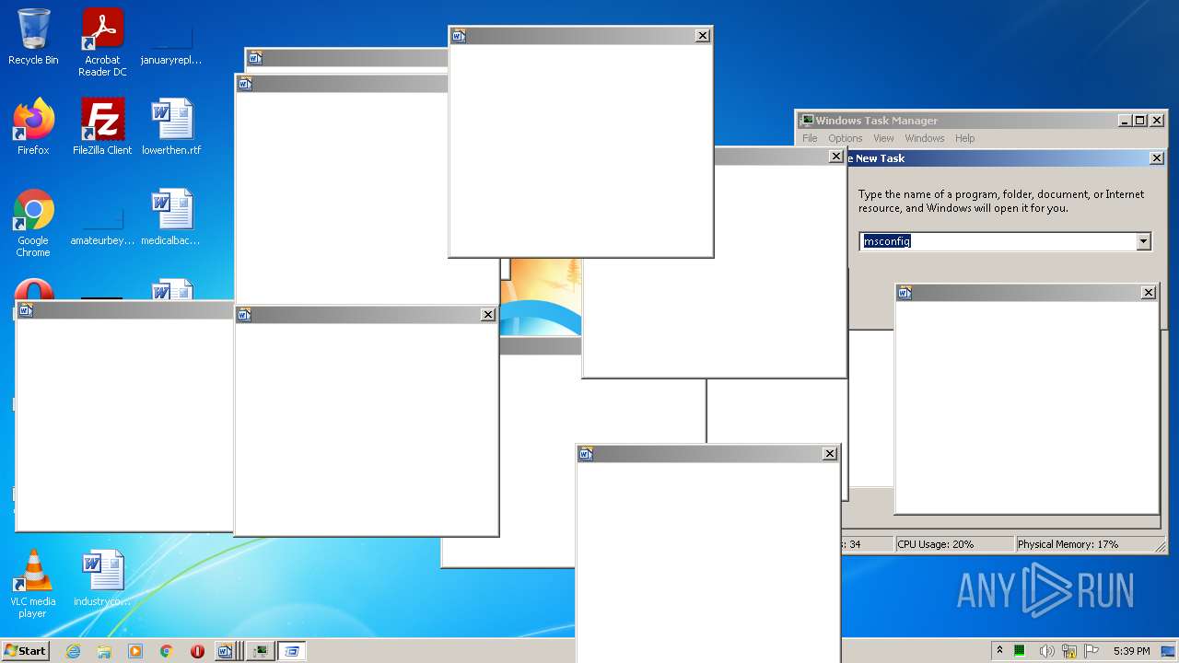Click the 5:39 PM clock
1179x663 pixels.
click(x=1131, y=651)
